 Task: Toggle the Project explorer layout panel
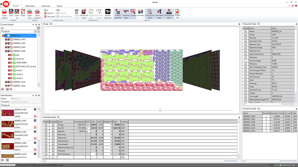118,14
